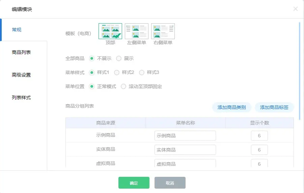Close the 编辑模块 dialog
The width and height of the screenshot is (304, 193).
click(296, 9)
